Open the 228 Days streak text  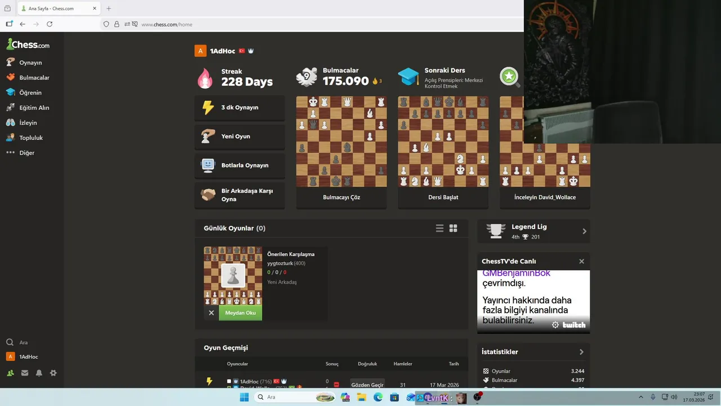(x=247, y=82)
